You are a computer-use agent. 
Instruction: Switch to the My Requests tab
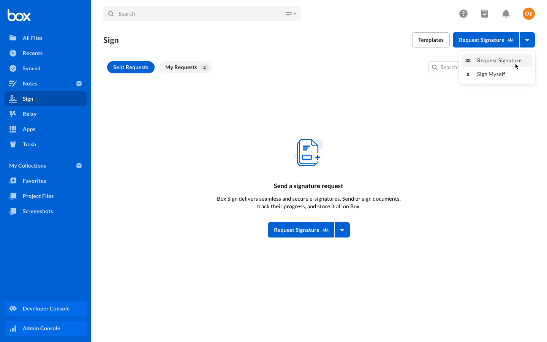pos(185,67)
